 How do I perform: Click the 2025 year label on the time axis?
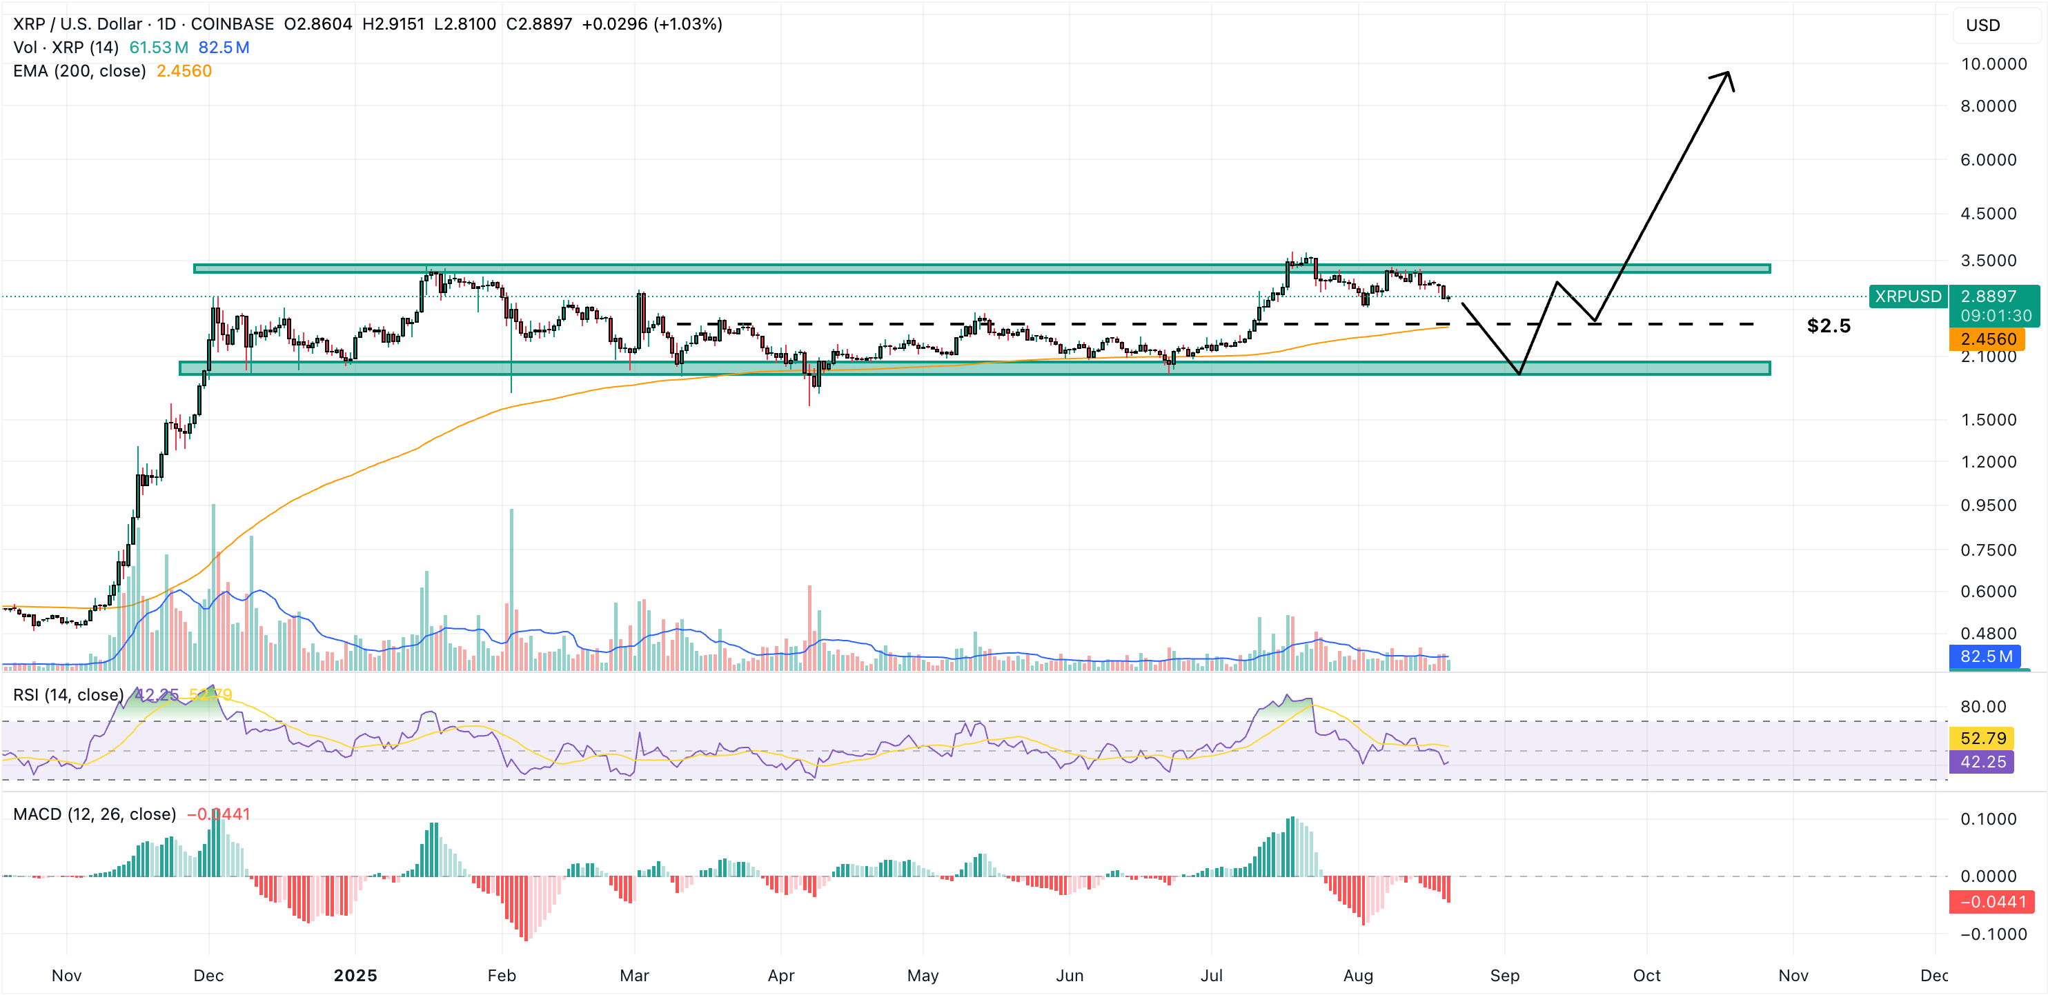coord(355,975)
